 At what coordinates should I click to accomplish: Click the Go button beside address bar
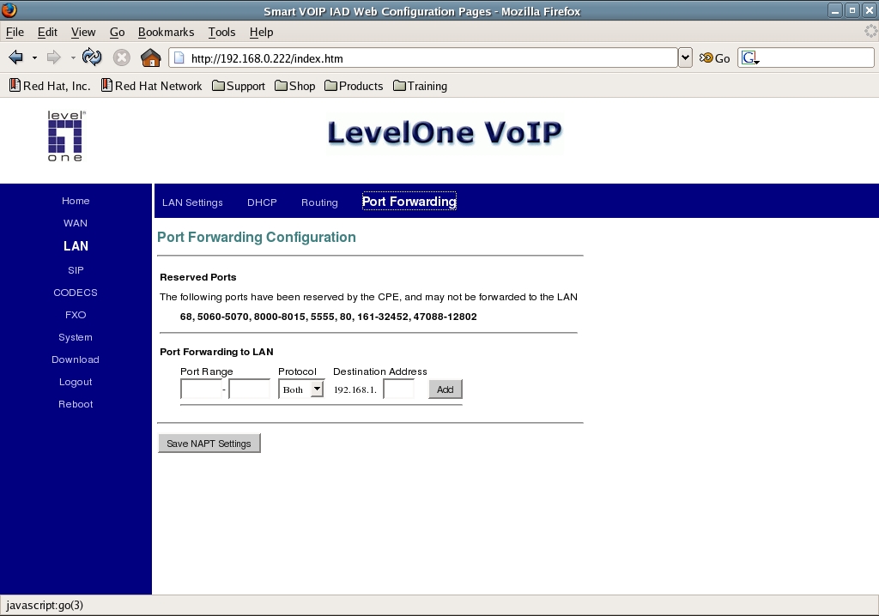pos(714,58)
